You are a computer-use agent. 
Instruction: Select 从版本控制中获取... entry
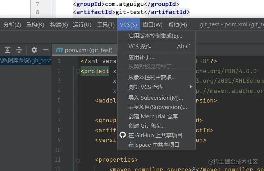tap(156, 77)
